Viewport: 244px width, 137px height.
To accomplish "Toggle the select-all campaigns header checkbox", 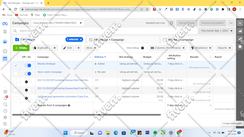I will pyautogui.click(x=16, y=57).
